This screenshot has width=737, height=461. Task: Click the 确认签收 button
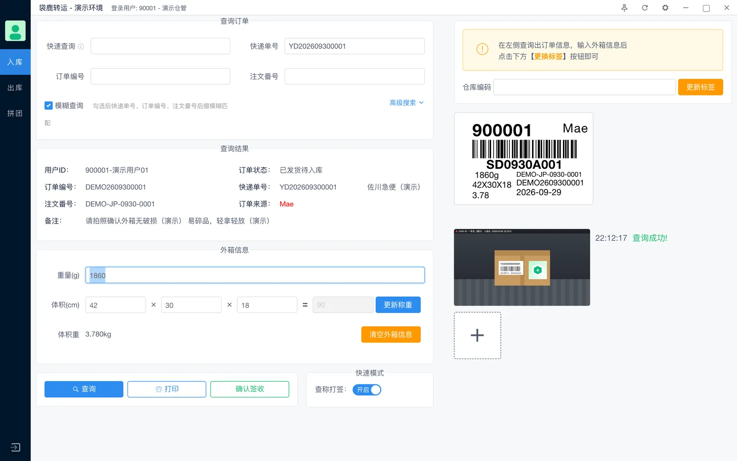[250, 389]
